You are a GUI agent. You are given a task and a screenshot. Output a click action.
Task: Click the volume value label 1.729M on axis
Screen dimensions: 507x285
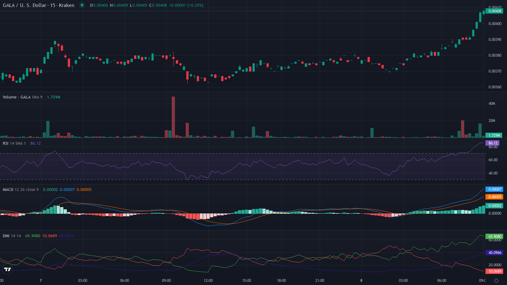(x=495, y=135)
